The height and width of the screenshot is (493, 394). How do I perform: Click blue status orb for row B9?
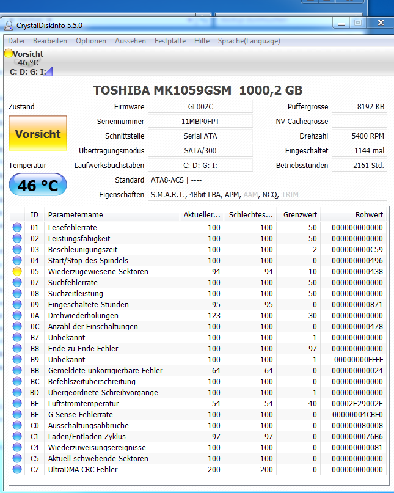coord(17,359)
